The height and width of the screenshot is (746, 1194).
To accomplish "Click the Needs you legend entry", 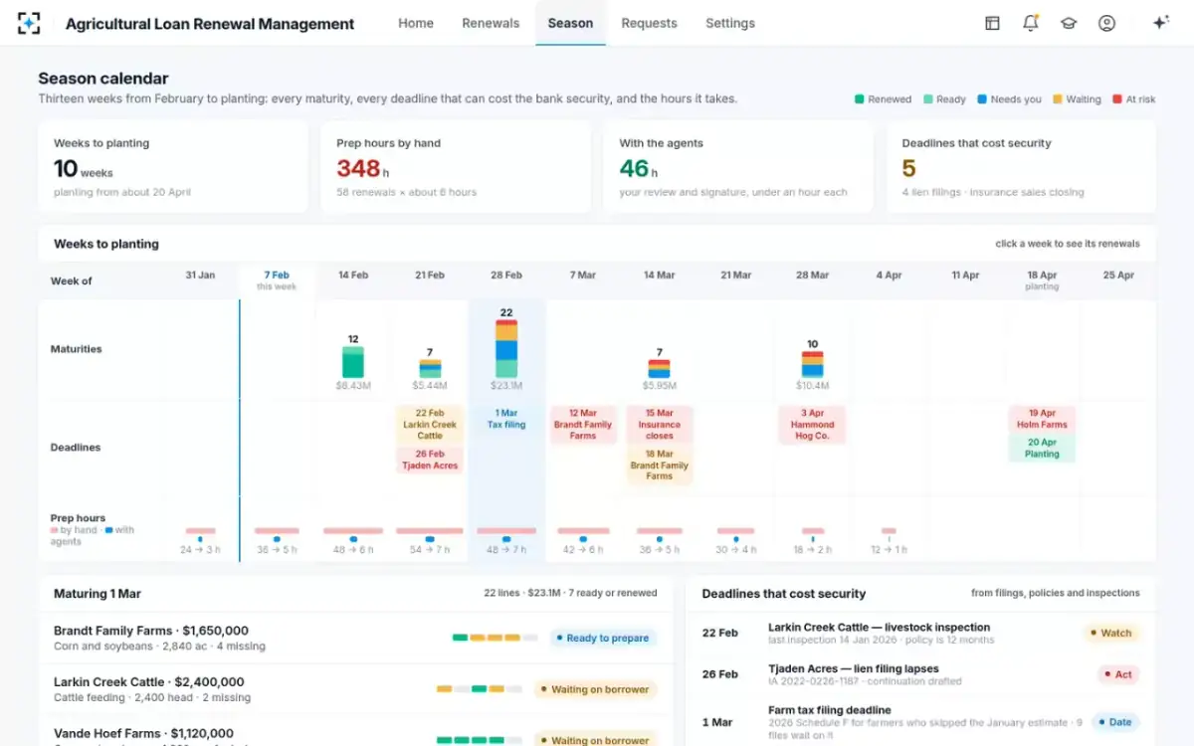I will pyautogui.click(x=1009, y=99).
